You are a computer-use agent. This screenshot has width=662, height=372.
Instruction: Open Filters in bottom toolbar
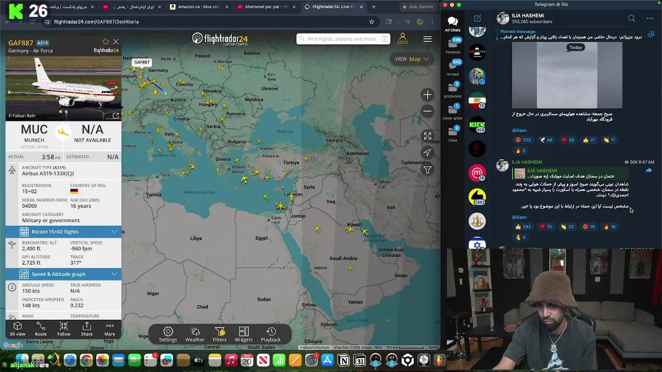(220, 335)
